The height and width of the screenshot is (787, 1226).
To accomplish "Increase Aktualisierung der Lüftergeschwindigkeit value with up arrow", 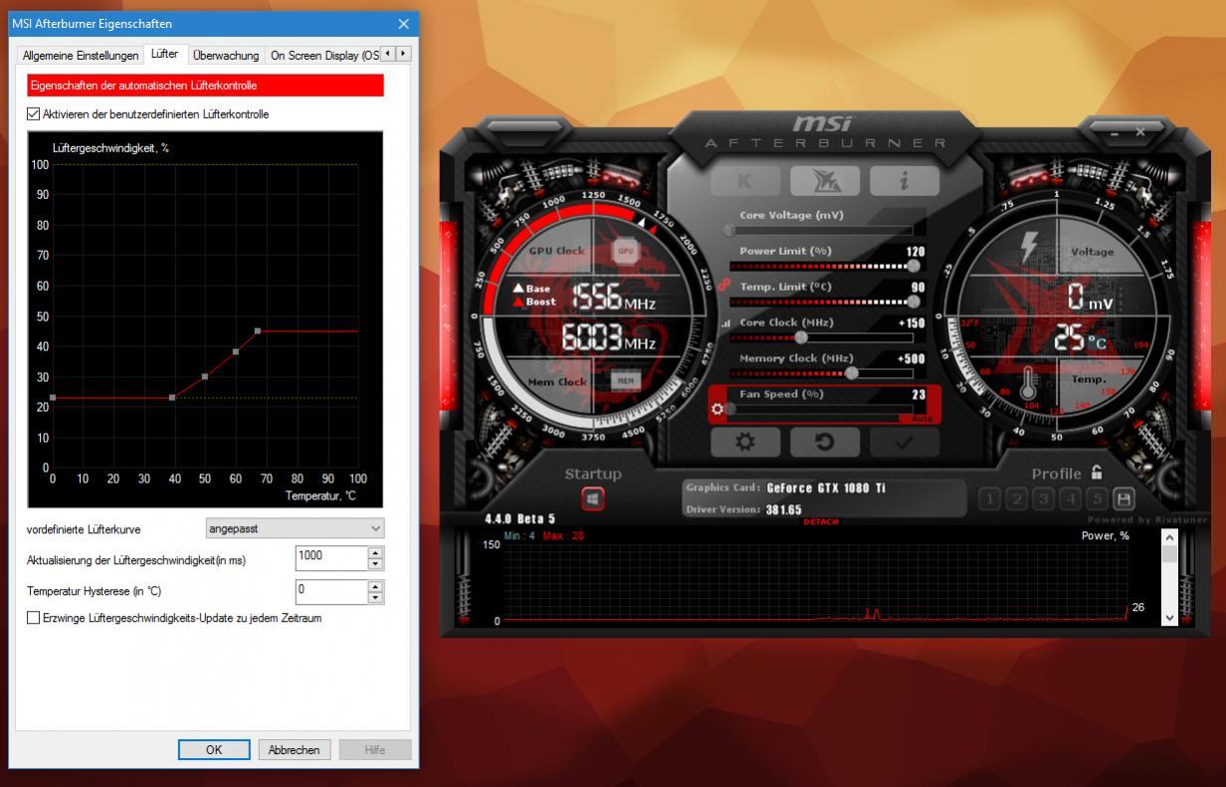I will coord(375,552).
